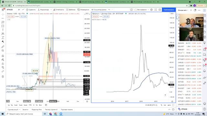
Task: Create an alert via Оповещения
Action: point(83,10)
